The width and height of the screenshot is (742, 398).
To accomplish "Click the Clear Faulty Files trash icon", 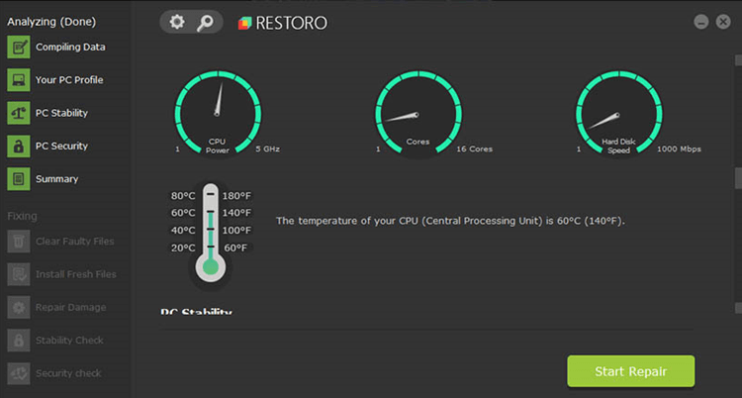I will coord(19,242).
